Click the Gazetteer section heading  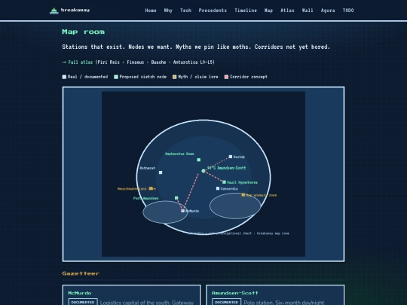point(81,273)
